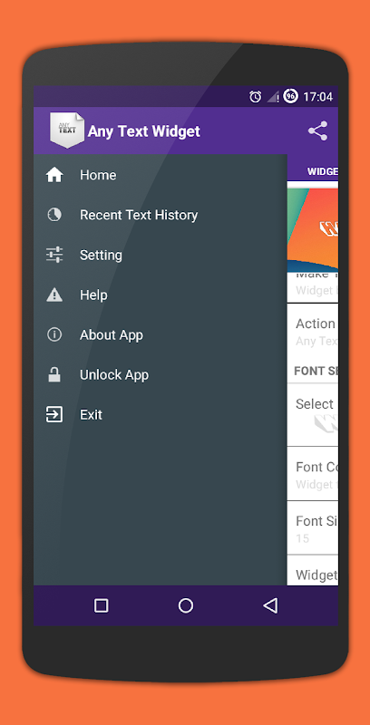Select the Home house icon
The height and width of the screenshot is (725, 370).
pos(54,175)
